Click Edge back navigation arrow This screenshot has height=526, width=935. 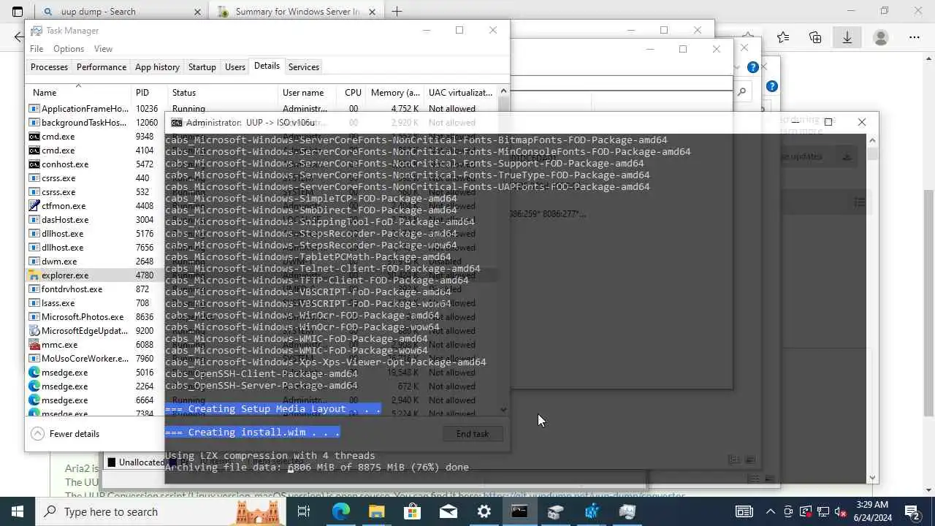(19, 37)
